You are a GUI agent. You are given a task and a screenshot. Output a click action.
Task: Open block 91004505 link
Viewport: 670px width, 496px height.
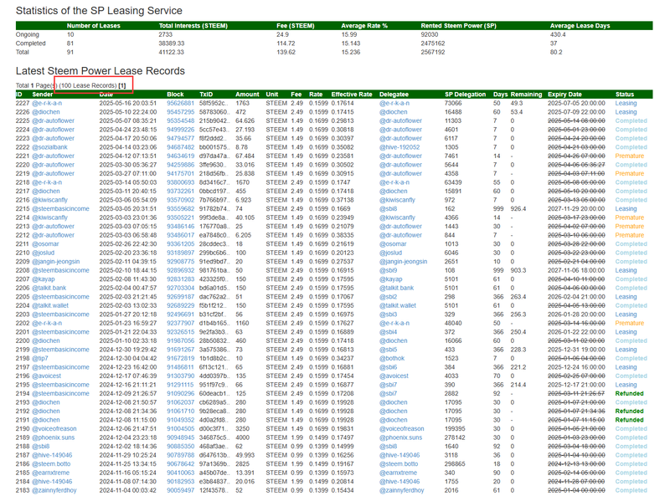pos(180,428)
